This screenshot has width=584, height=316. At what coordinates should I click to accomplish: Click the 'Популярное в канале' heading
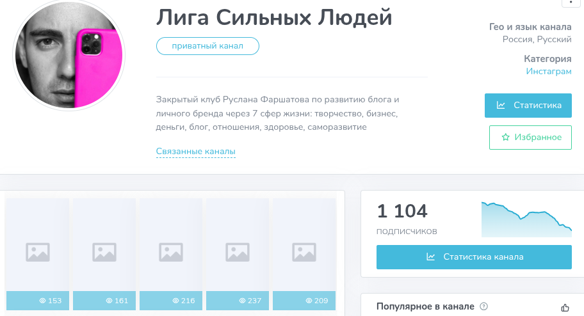(425, 306)
